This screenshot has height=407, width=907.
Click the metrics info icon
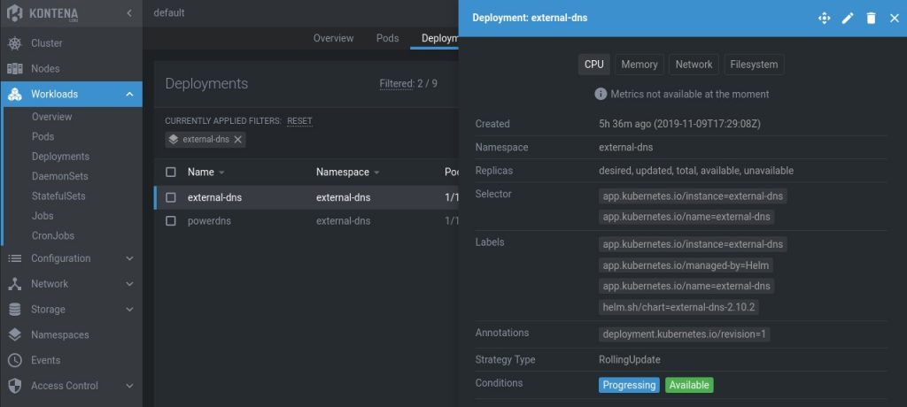[601, 95]
